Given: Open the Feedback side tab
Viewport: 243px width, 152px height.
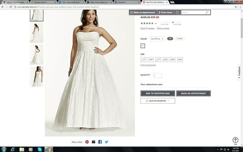Looking at the screenshot, I should pos(239,72).
